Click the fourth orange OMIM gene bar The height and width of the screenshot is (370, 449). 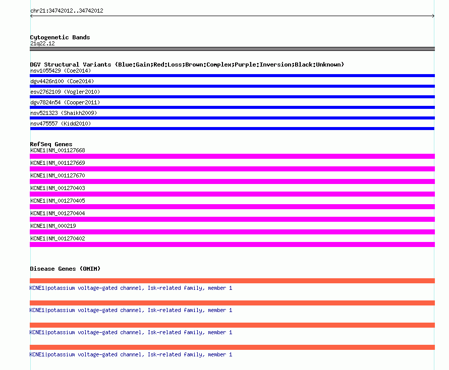[x=232, y=347]
